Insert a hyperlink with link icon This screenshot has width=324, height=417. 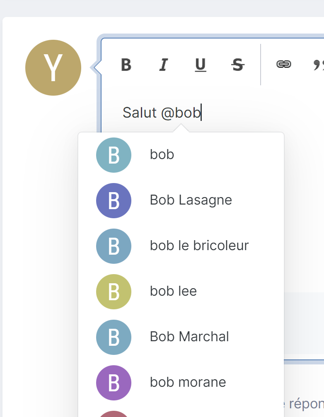284,64
